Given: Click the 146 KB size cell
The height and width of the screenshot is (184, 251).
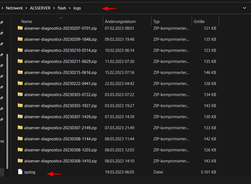Looking at the screenshot, I should [x=210, y=72].
